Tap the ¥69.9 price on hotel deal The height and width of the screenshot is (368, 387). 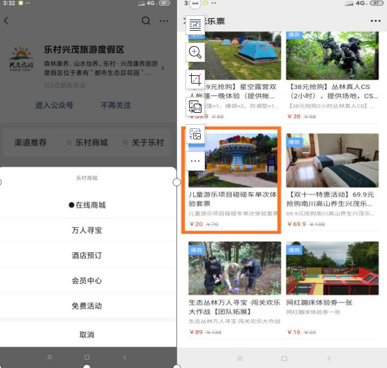(296, 224)
